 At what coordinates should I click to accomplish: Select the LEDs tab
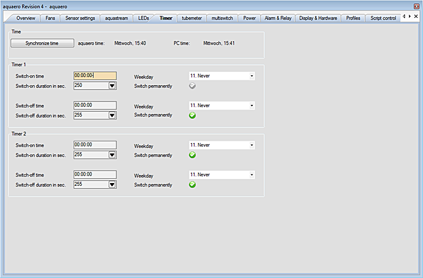tap(144, 18)
